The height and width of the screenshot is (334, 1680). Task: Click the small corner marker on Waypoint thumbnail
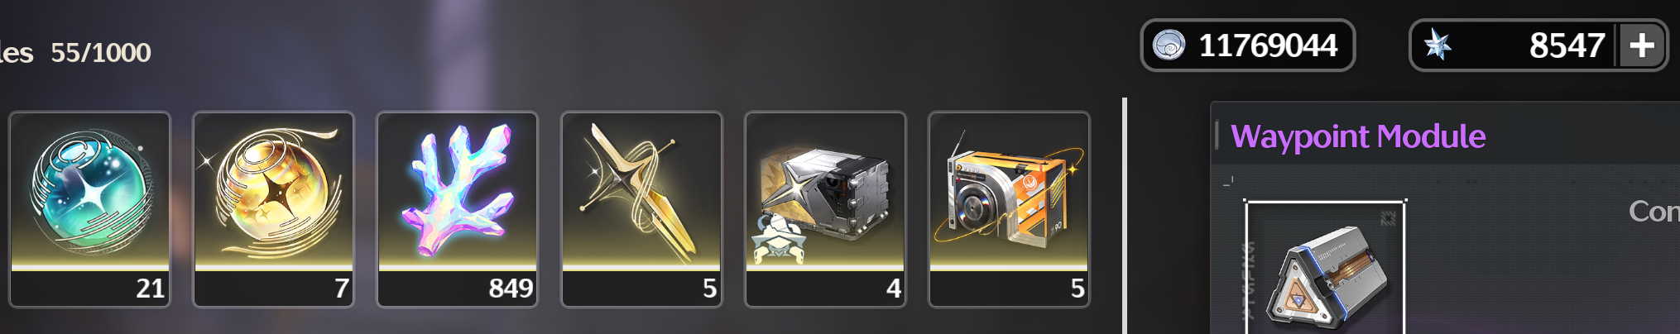[1388, 217]
